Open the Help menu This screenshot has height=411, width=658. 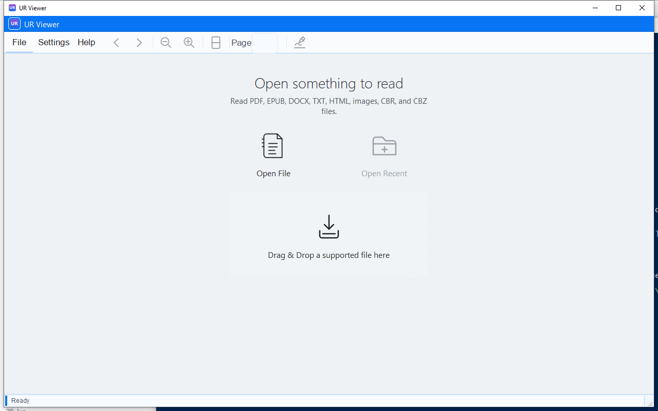click(x=86, y=43)
